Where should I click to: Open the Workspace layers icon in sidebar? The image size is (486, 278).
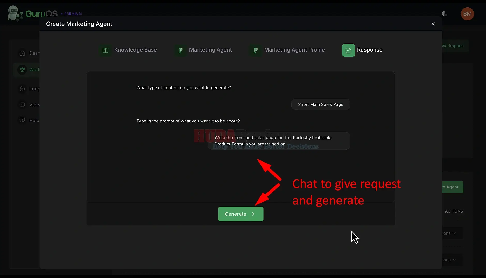click(22, 70)
